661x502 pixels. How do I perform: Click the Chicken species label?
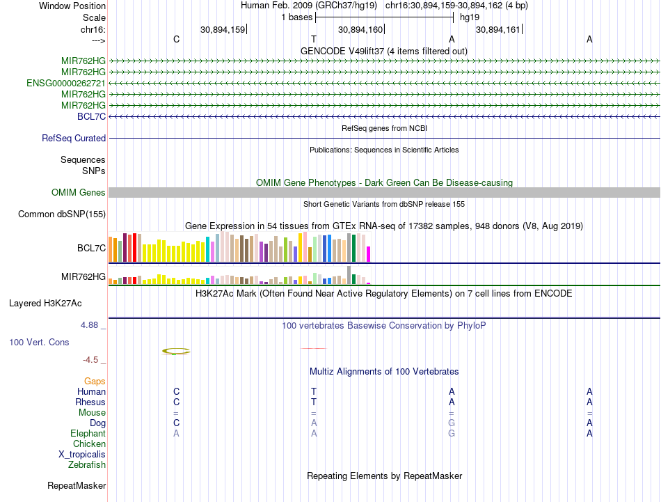[x=89, y=444]
